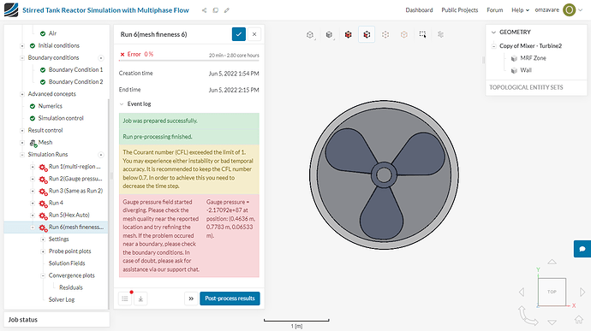Share the project via the share icon
Viewport: 591px width, 331px height.
205,10
